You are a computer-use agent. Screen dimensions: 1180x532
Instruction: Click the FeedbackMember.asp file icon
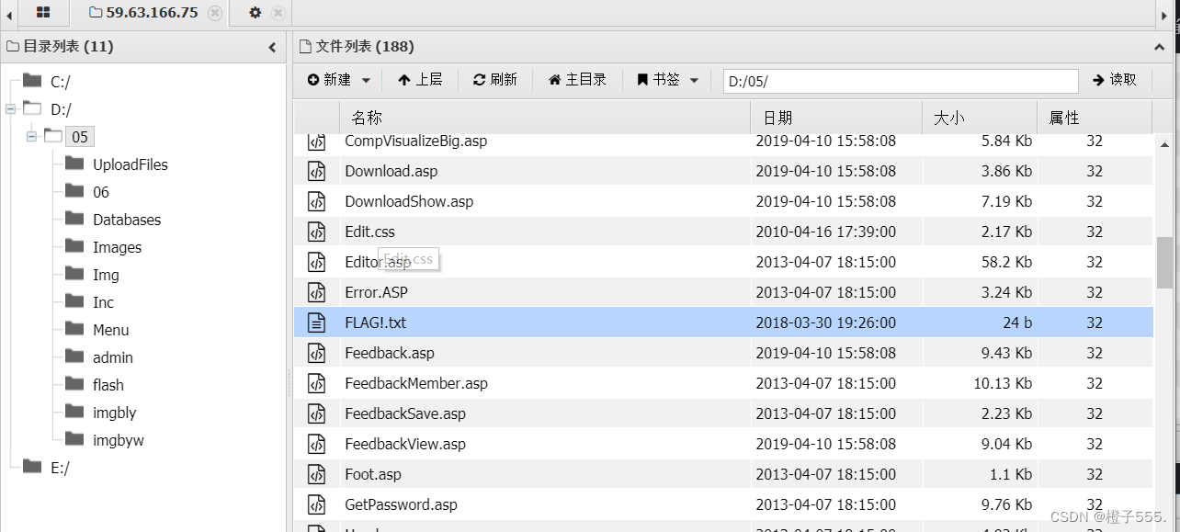(x=316, y=383)
